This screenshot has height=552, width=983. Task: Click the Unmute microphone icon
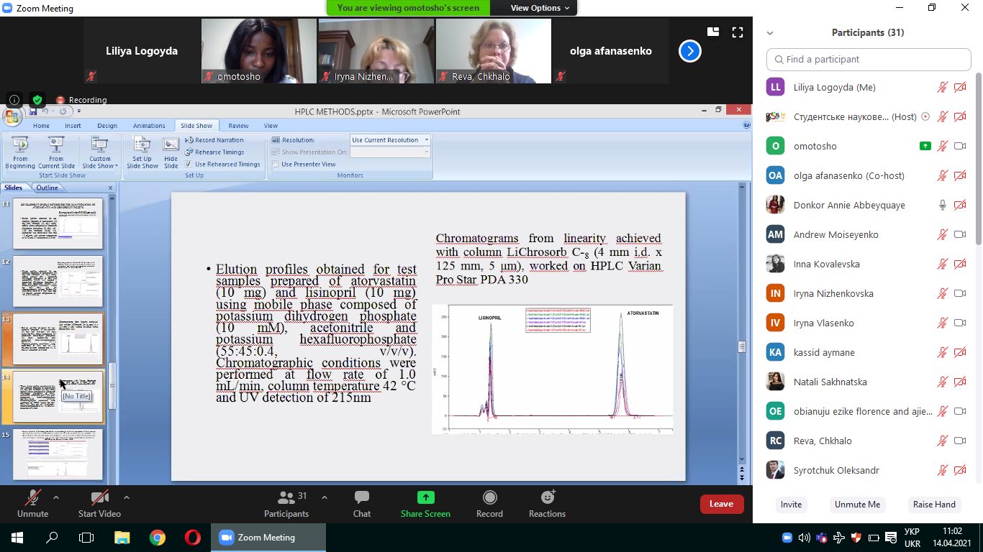(32, 497)
